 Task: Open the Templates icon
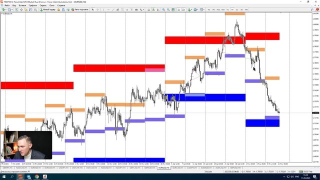[201, 9]
